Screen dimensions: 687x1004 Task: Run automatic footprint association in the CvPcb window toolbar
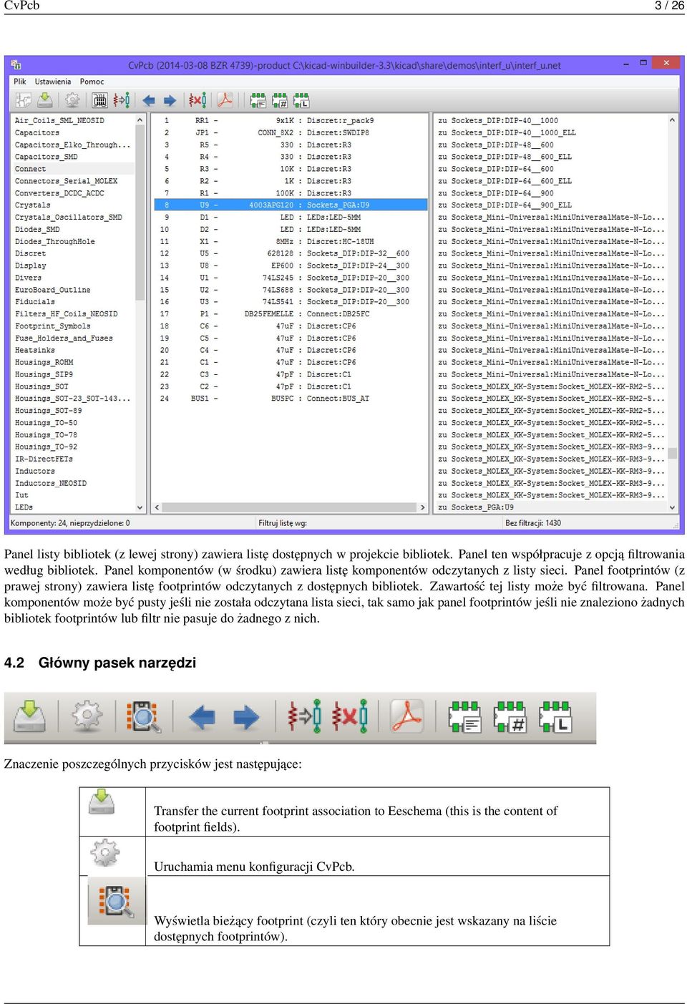point(122,100)
